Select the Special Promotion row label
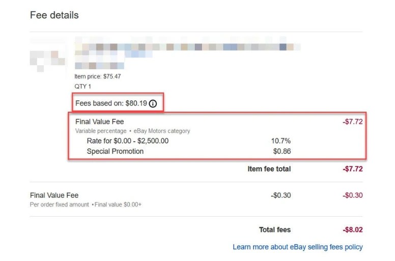This screenshot has height=261, width=395. coord(115,151)
